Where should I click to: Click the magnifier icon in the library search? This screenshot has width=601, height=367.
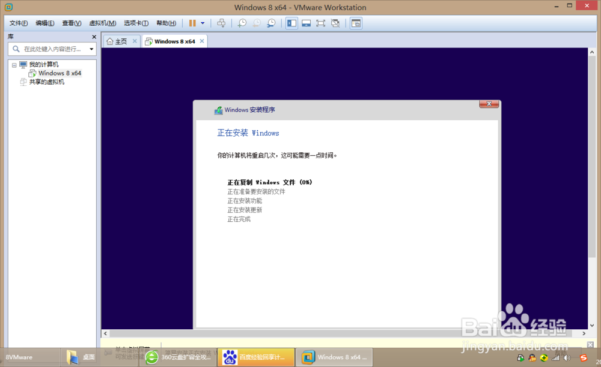(16, 49)
